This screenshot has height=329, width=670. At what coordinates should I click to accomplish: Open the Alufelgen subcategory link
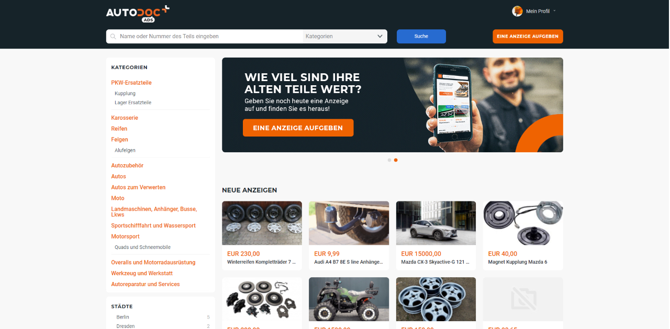click(125, 150)
